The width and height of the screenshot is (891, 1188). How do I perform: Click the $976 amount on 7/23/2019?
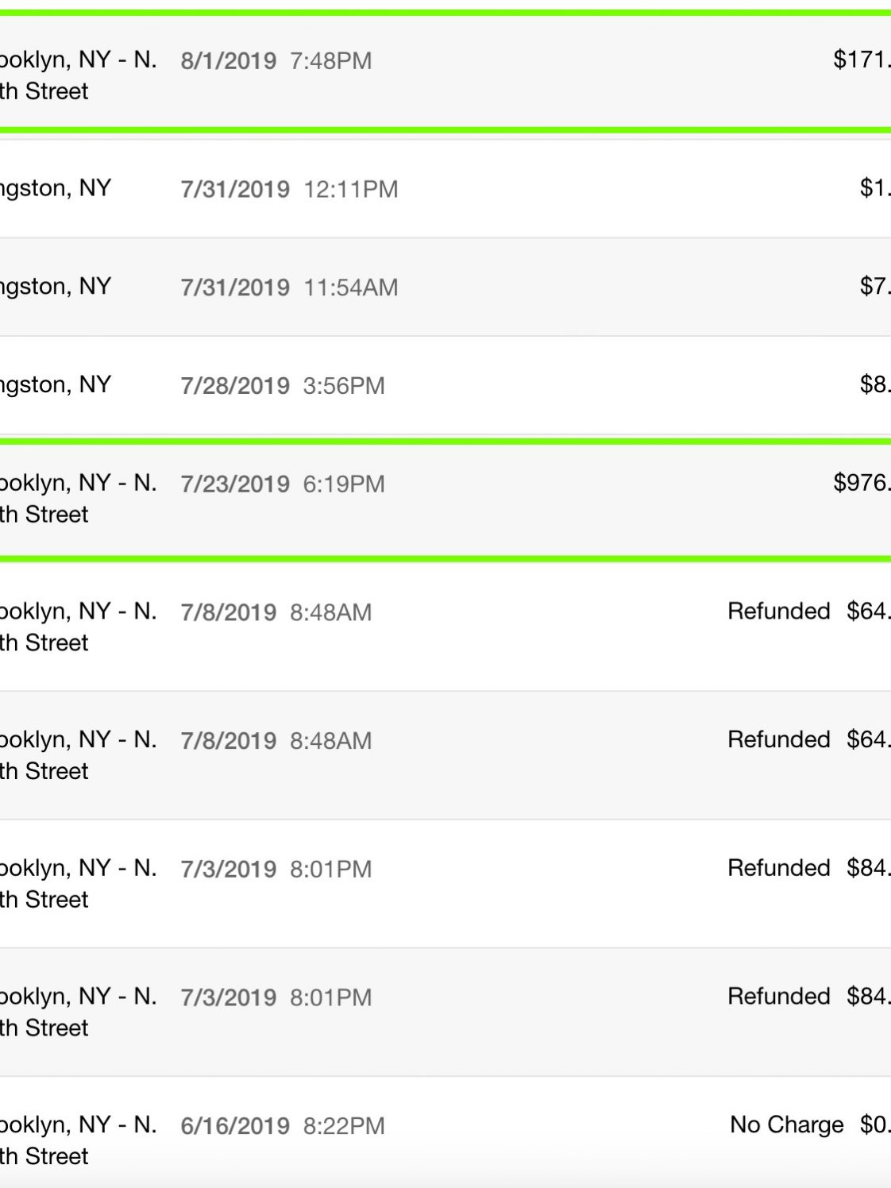pos(862,483)
